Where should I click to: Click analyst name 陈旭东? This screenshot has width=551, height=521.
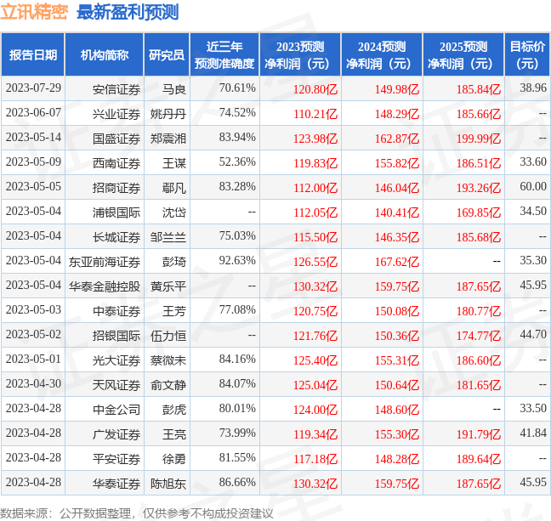[168, 484]
